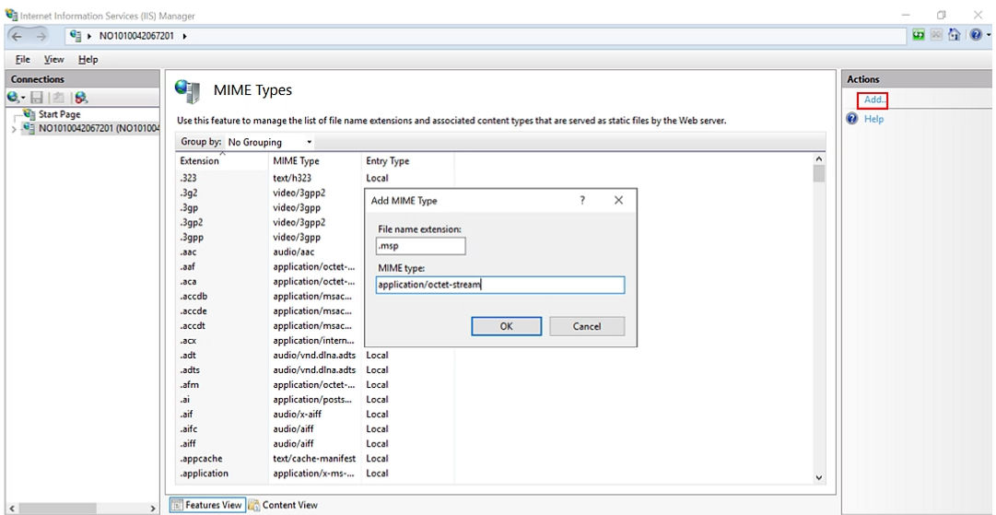Click the Start Page icon in the tree
996x515 pixels.
click(x=29, y=114)
